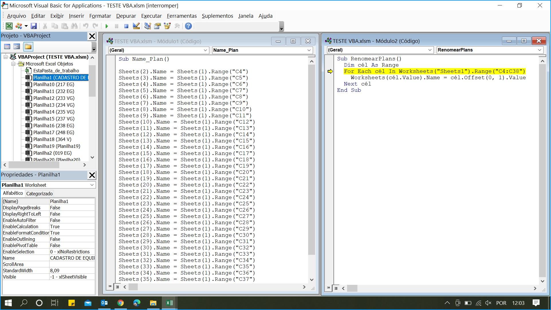Viewport: 551px width, 310px height.
Task: Toggle Design Mode ruler-and-pencil icon
Action: [x=136, y=26]
